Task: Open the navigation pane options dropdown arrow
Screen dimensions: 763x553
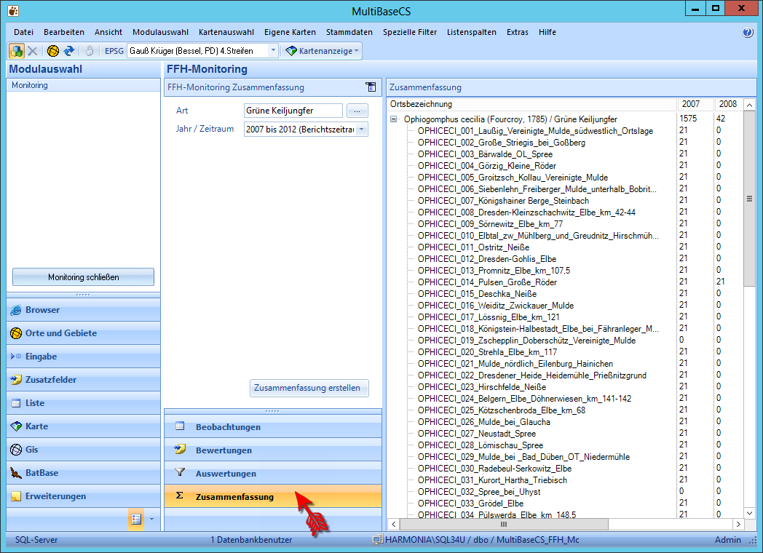Action: tap(152, 519)
